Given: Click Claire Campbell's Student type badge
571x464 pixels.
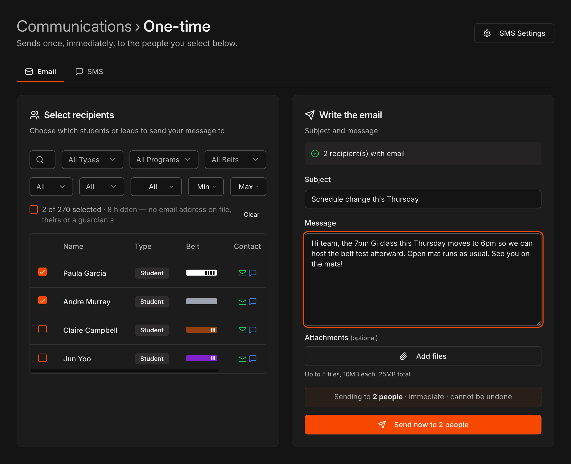Looking at the screenshot, I should tap(152, 330).
